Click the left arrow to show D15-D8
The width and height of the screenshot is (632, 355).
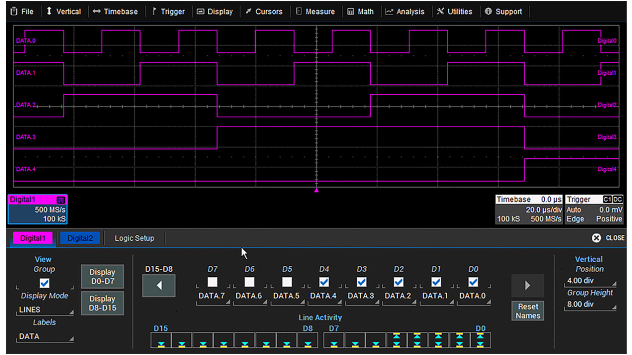tap(159, 286)
